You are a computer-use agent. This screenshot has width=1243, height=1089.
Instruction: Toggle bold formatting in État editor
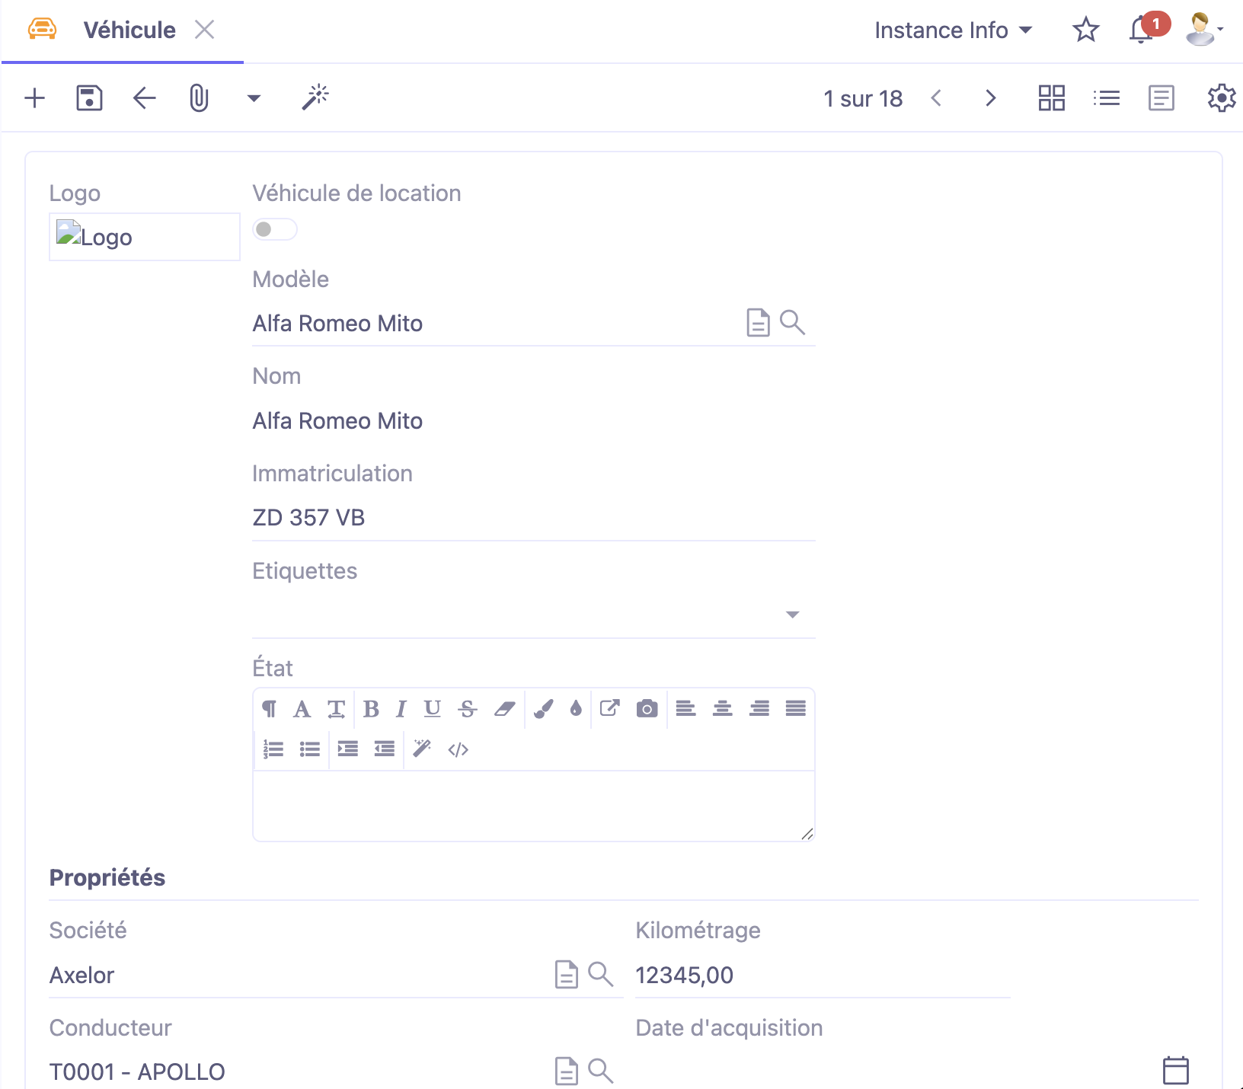coord(371,709)
